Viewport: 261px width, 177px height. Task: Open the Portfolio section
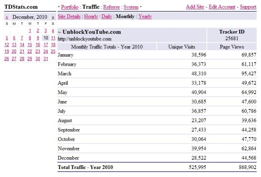tap(70, 7)
